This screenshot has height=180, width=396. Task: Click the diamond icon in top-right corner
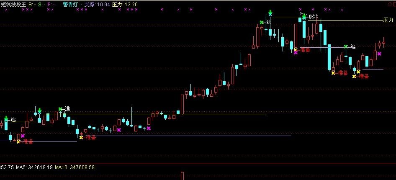point(391,5)
